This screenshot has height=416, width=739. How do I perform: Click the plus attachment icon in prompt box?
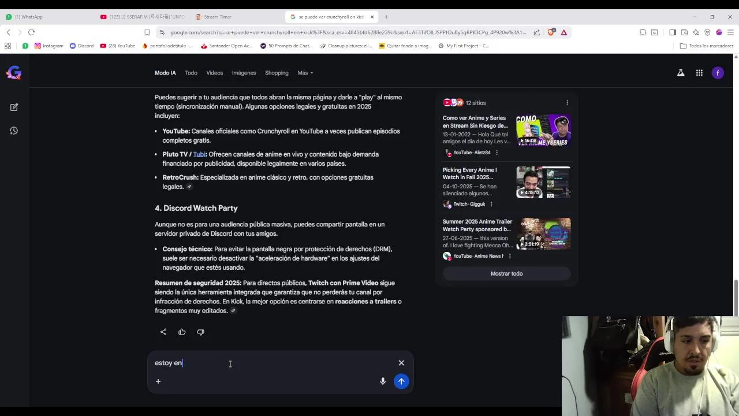tap(158, 381)
